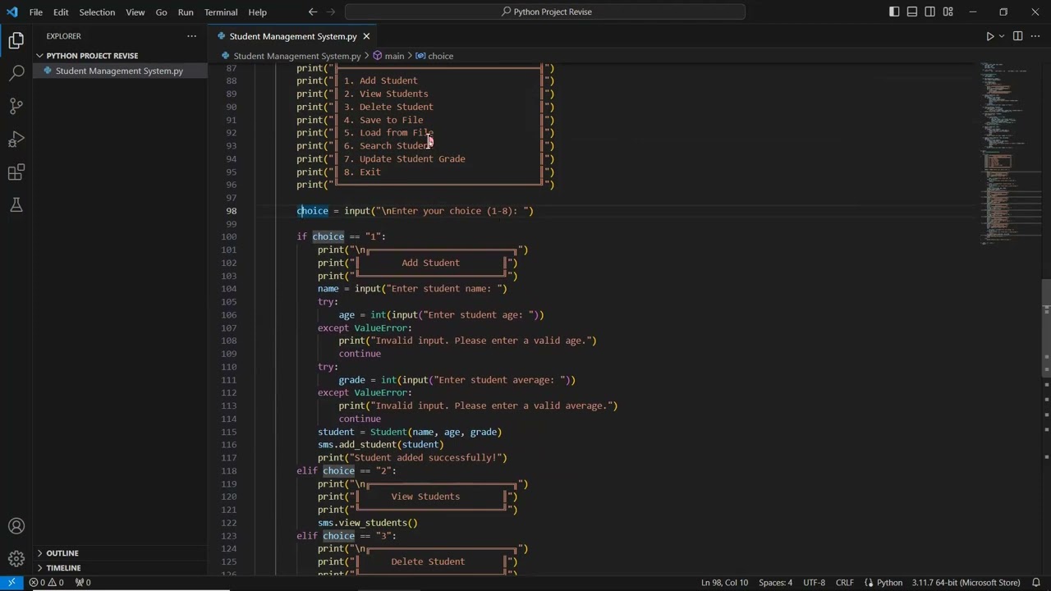
Task: Click the "7. Update Student Grade" text
Action: (x=404, y=159)
